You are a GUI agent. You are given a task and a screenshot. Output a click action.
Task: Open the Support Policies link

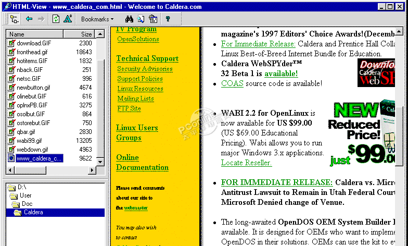(x=140, y=79)
